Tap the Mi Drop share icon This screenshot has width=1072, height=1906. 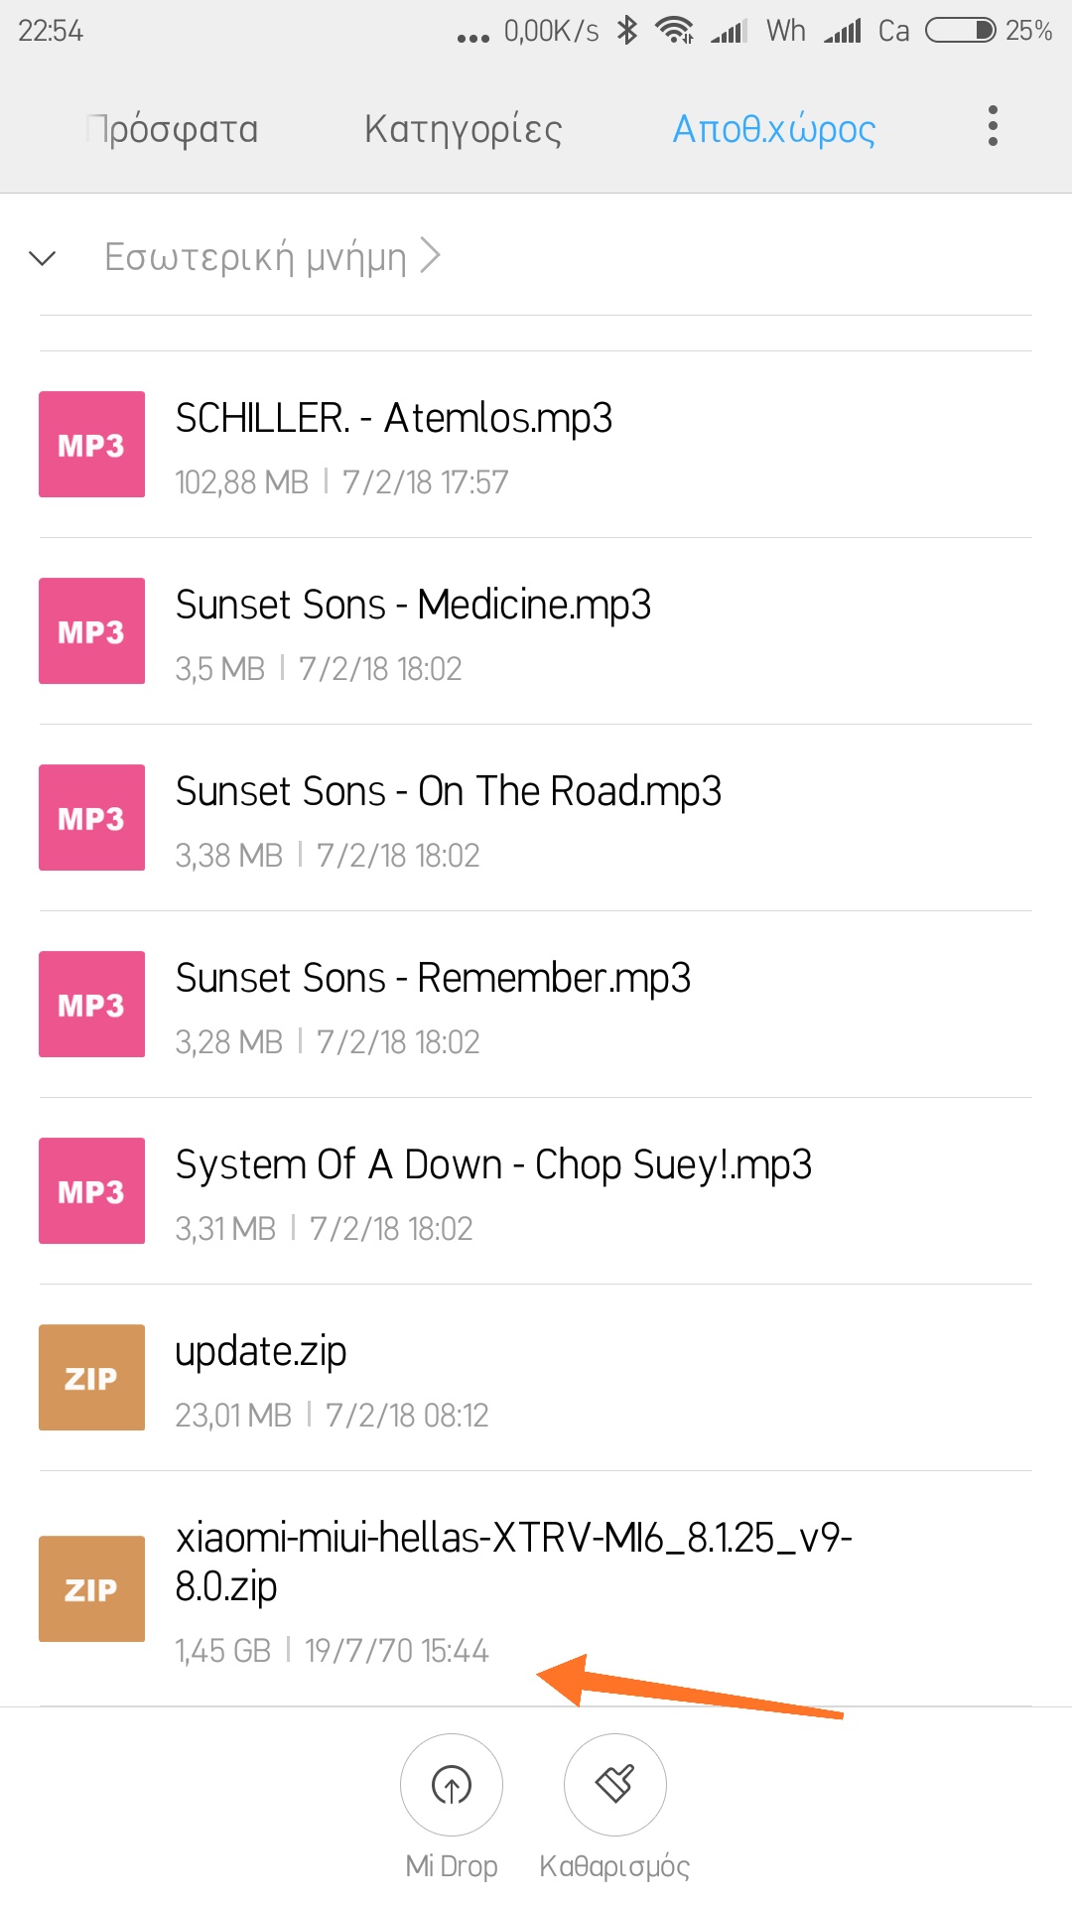click(452, 1785)
